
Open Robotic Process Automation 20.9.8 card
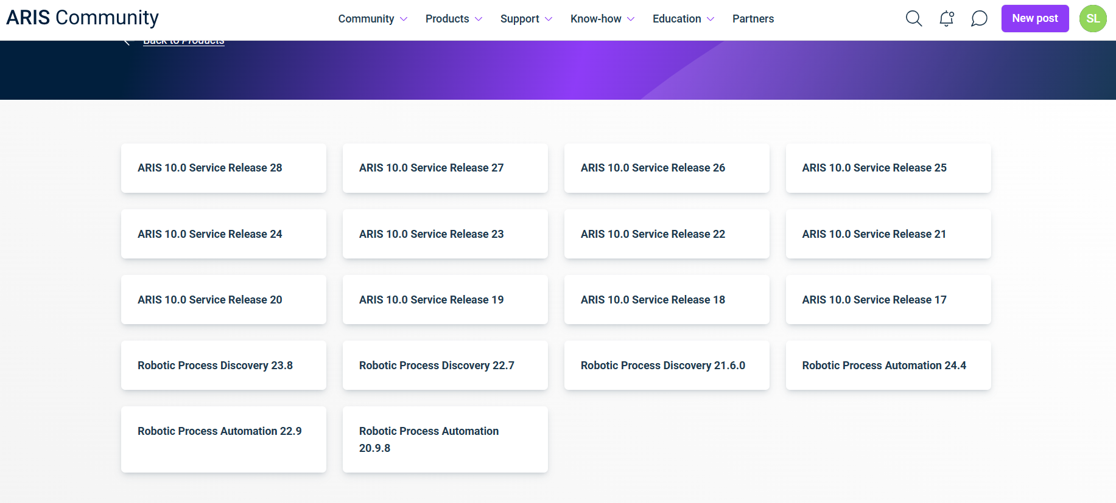[x=445, y=439]
